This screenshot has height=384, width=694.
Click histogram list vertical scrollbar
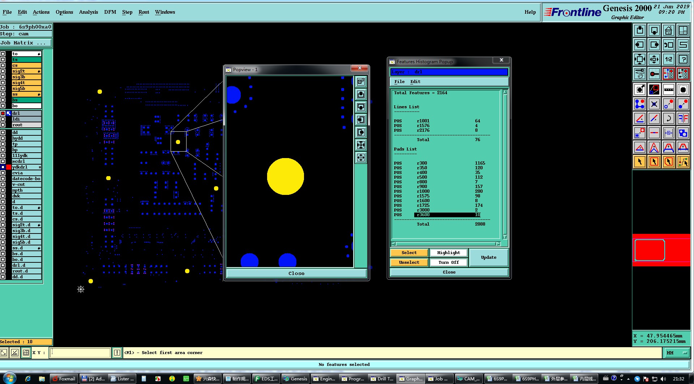(505, 164)
